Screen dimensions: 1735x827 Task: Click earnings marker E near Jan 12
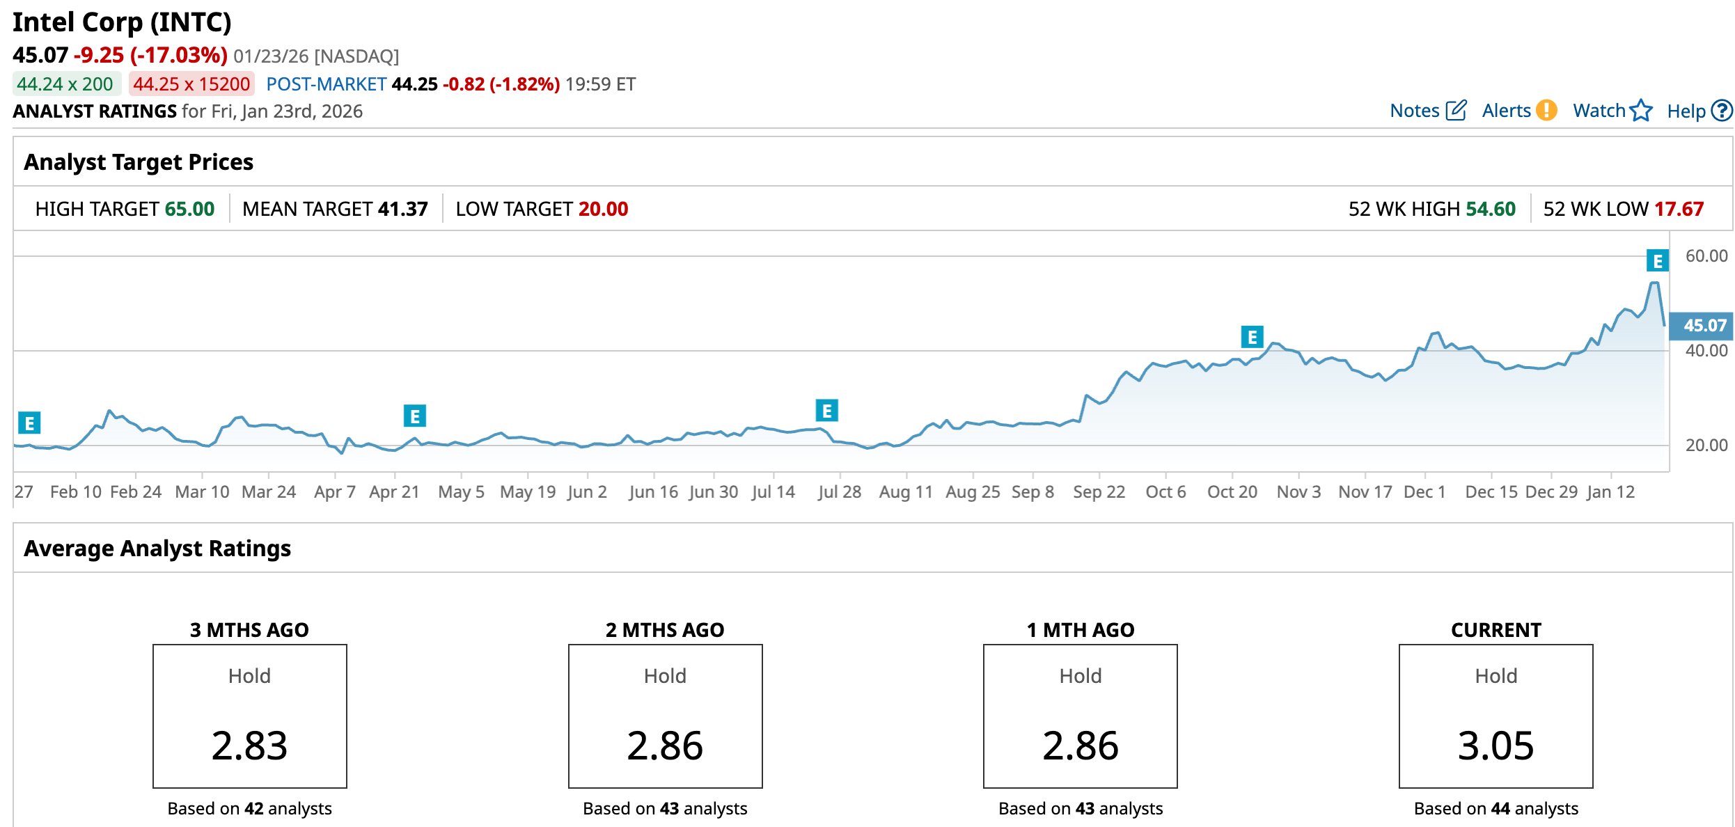(1657, 261)
